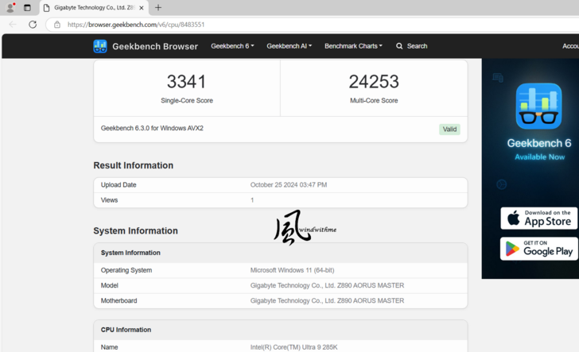Open the Benchmark Charts dropdown

353,46
